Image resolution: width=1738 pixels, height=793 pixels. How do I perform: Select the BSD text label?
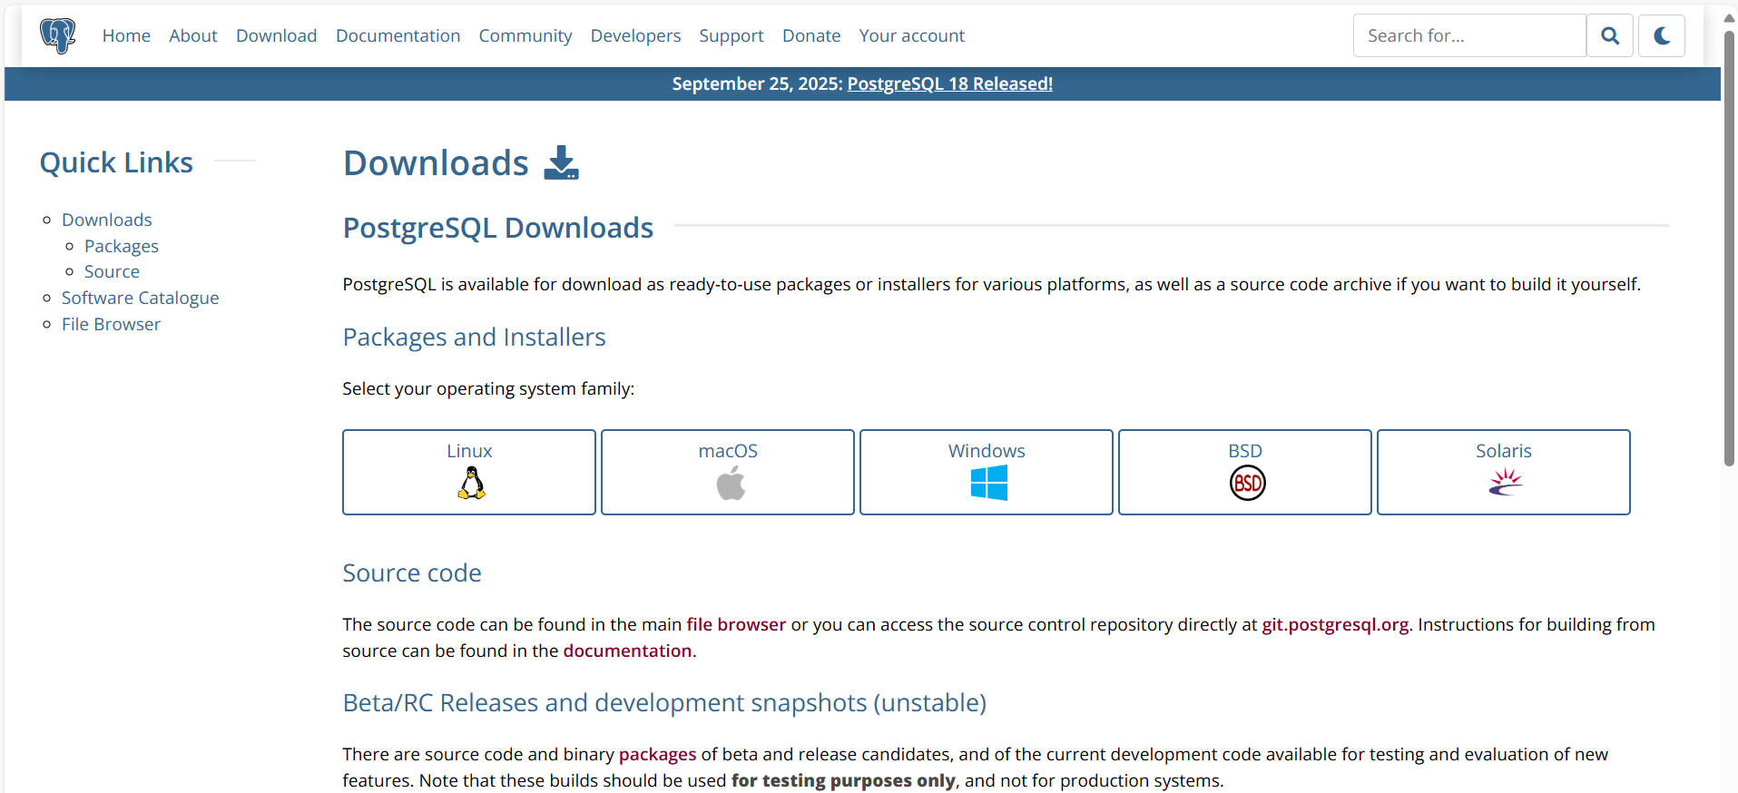tap(1245, 451)
